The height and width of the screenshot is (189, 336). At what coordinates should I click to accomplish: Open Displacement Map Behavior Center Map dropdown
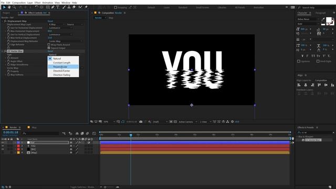coord(65,41)
